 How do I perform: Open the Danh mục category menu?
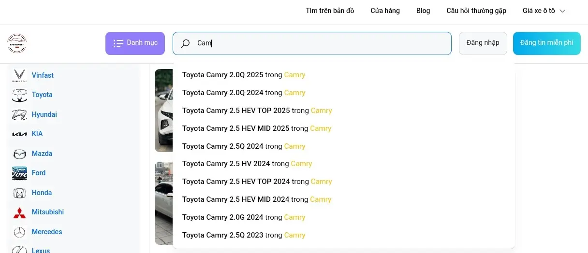(x=135, y=43)
